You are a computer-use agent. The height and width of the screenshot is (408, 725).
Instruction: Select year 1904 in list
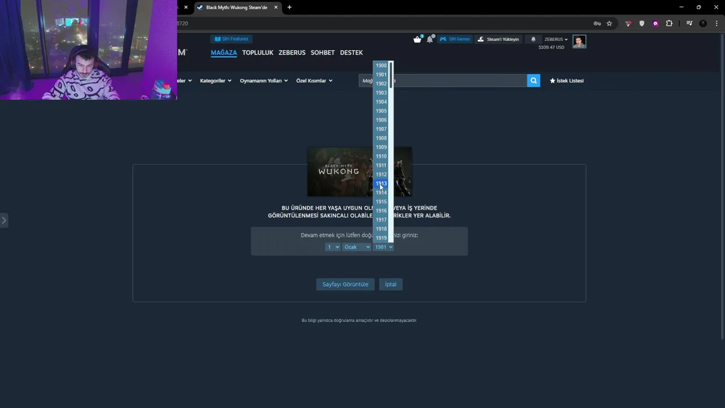click(x=381, y=102)
